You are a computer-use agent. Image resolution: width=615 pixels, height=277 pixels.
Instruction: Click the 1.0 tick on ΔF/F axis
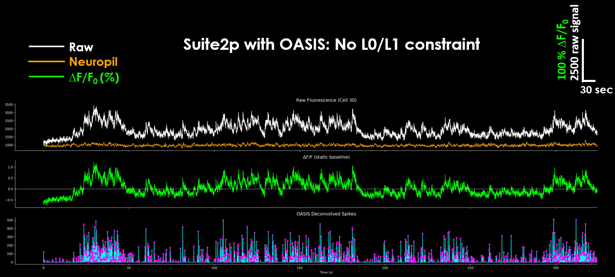pos(10,167)
